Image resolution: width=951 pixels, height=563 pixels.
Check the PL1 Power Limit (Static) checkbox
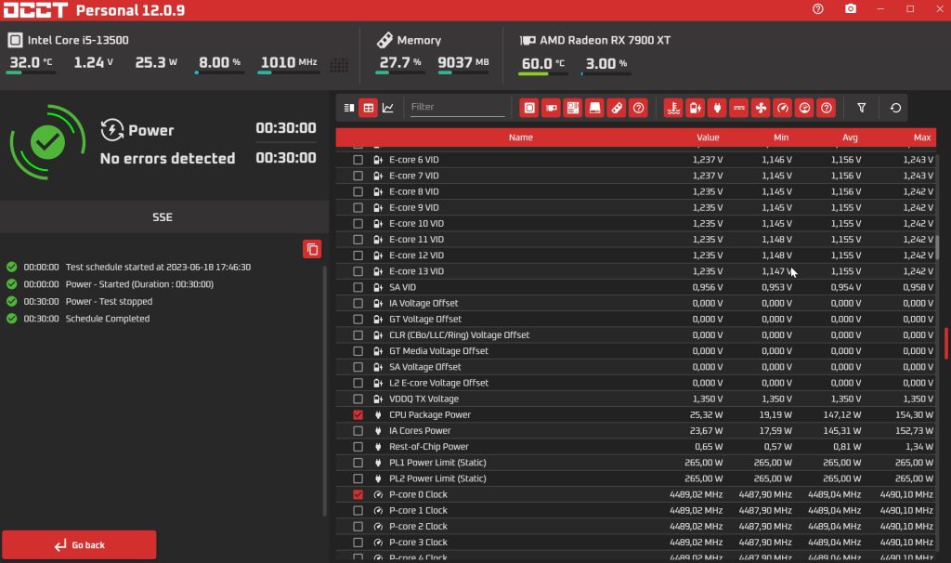[358, 463]
